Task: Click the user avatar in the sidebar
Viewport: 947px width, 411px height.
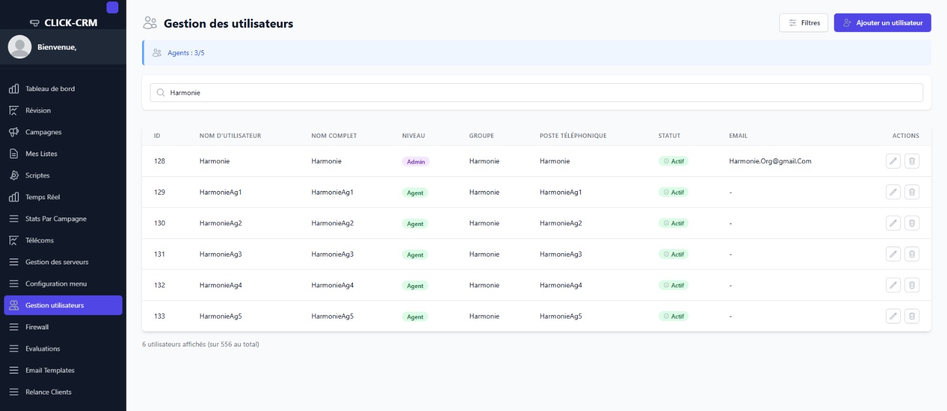Action: [20, 47]
